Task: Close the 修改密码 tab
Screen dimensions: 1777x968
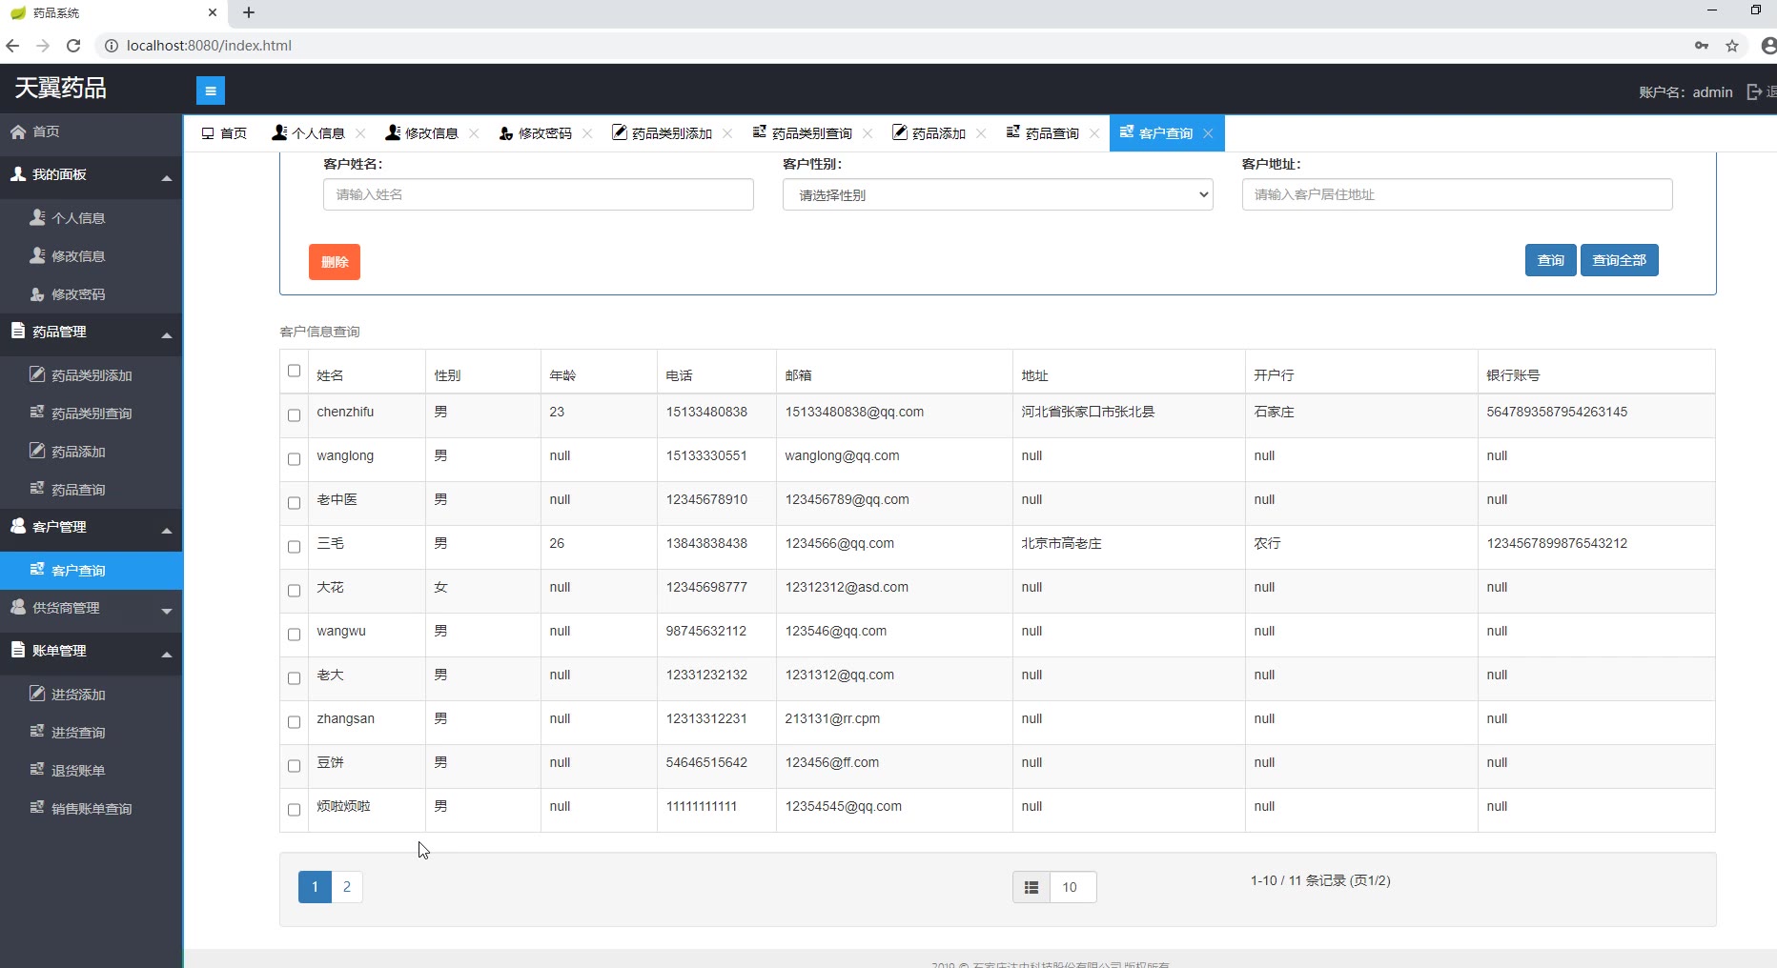Action: coord(587,133)
